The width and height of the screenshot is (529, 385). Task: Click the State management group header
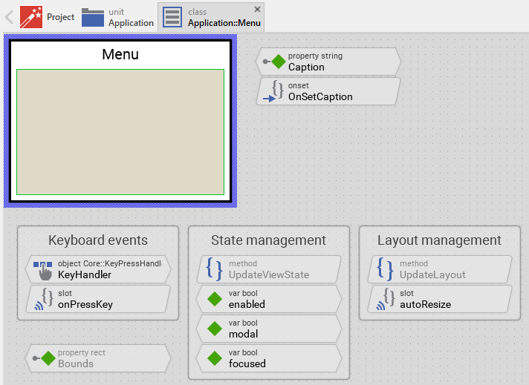tap(268, 240)
